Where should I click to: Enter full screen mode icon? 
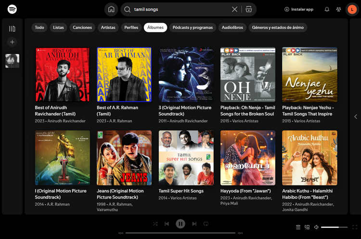tap(355, 227)
